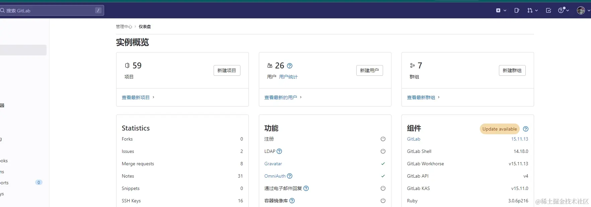Click the Issues statistics row

[x=182, y=151]
